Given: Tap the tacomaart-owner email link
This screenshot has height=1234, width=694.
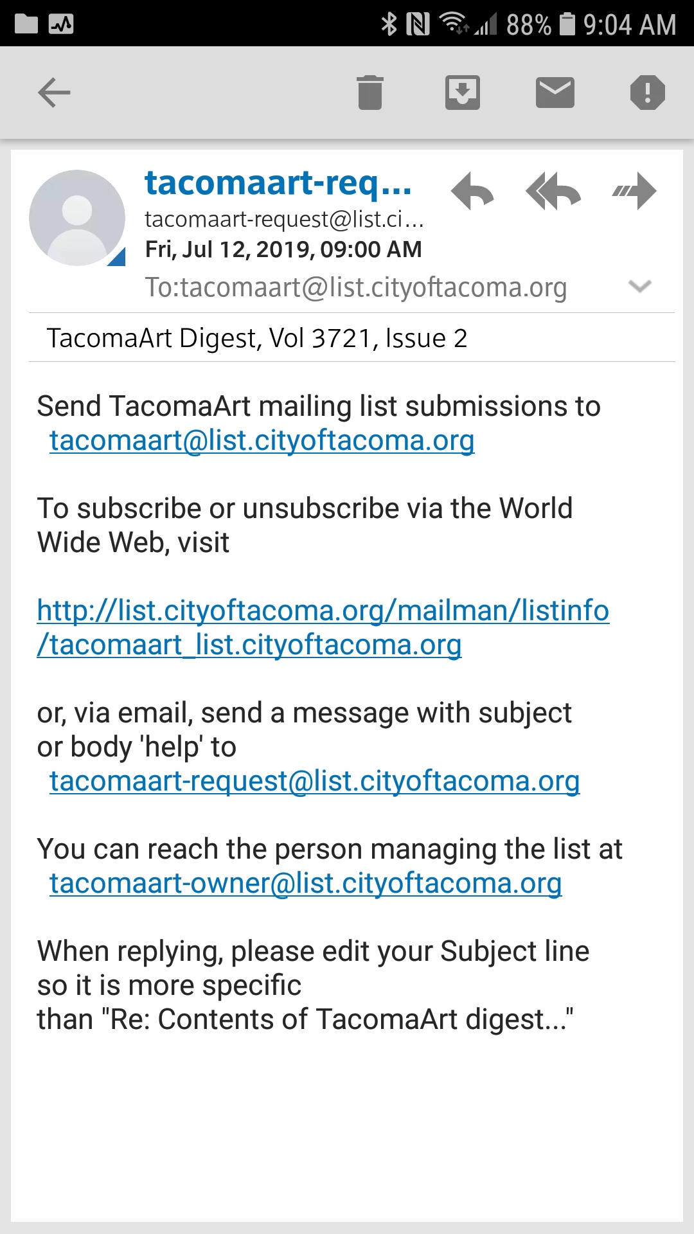Looking at the screenshot, I should click(306, 884).
